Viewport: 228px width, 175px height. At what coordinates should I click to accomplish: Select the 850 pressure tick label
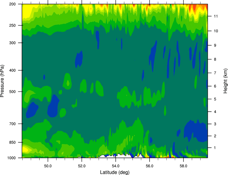coord(12,142)
